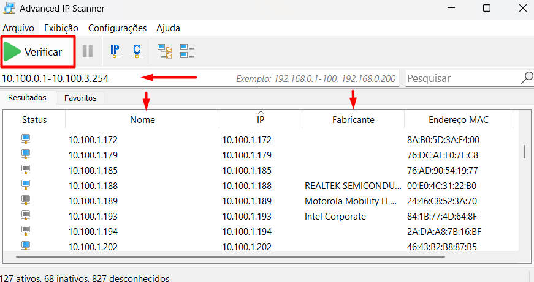Viewport: 534px width, 282px height.
Task: Click MAC address 24:46:C8:52:3A:70
Action: pyautogui.click(x=441, y=201)
